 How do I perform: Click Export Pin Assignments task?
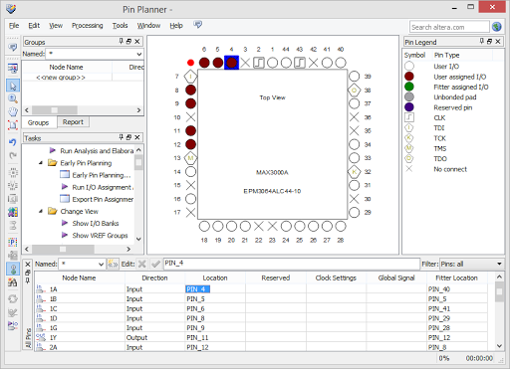tap(103, 199)
